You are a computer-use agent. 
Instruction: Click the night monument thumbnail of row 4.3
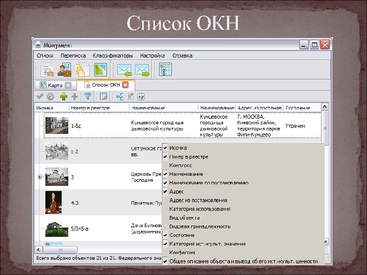(54, 203)
